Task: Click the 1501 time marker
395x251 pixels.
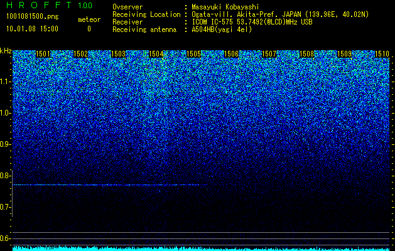Action: coord(43,54)
